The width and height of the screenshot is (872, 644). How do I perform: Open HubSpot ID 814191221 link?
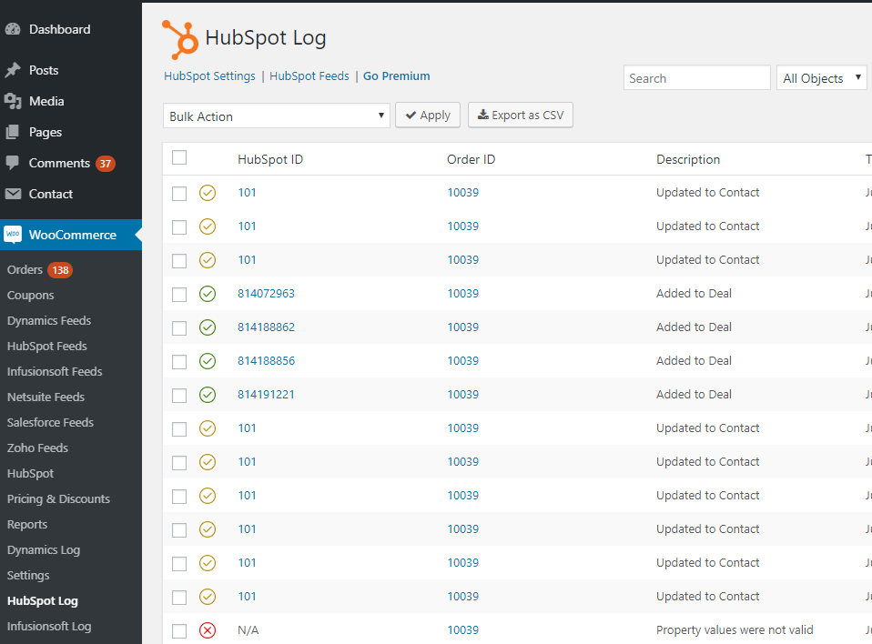[266, 395]
